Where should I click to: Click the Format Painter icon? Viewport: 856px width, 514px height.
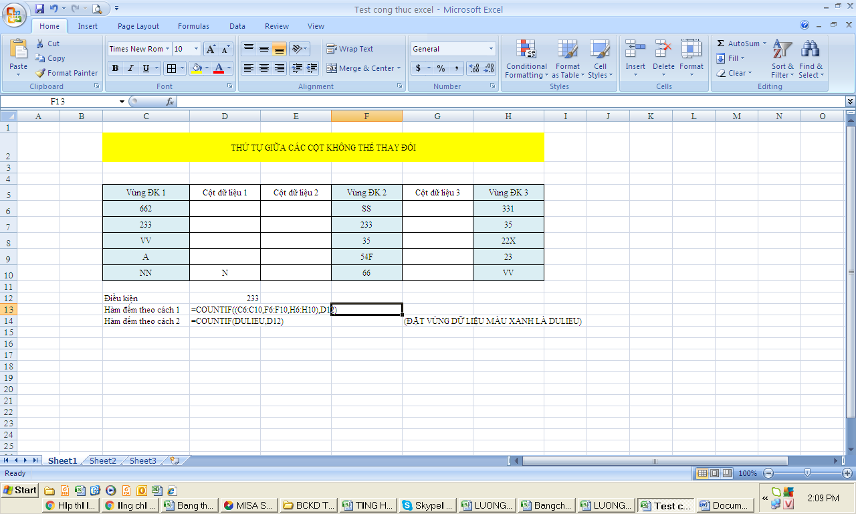click(x=41, y=73)
